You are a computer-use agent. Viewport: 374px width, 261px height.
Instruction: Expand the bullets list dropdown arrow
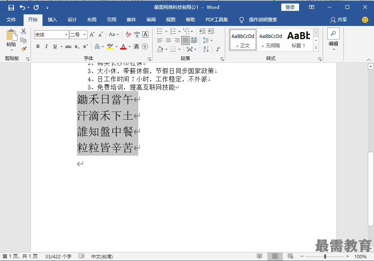(x=166, y=31)
